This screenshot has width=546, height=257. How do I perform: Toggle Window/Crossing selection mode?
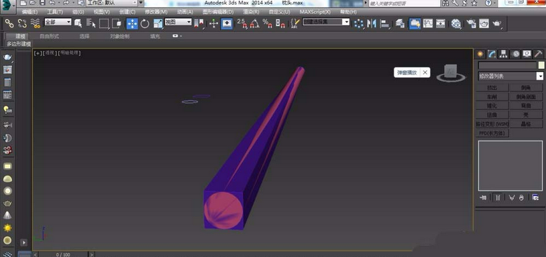[x=117, y=23]
